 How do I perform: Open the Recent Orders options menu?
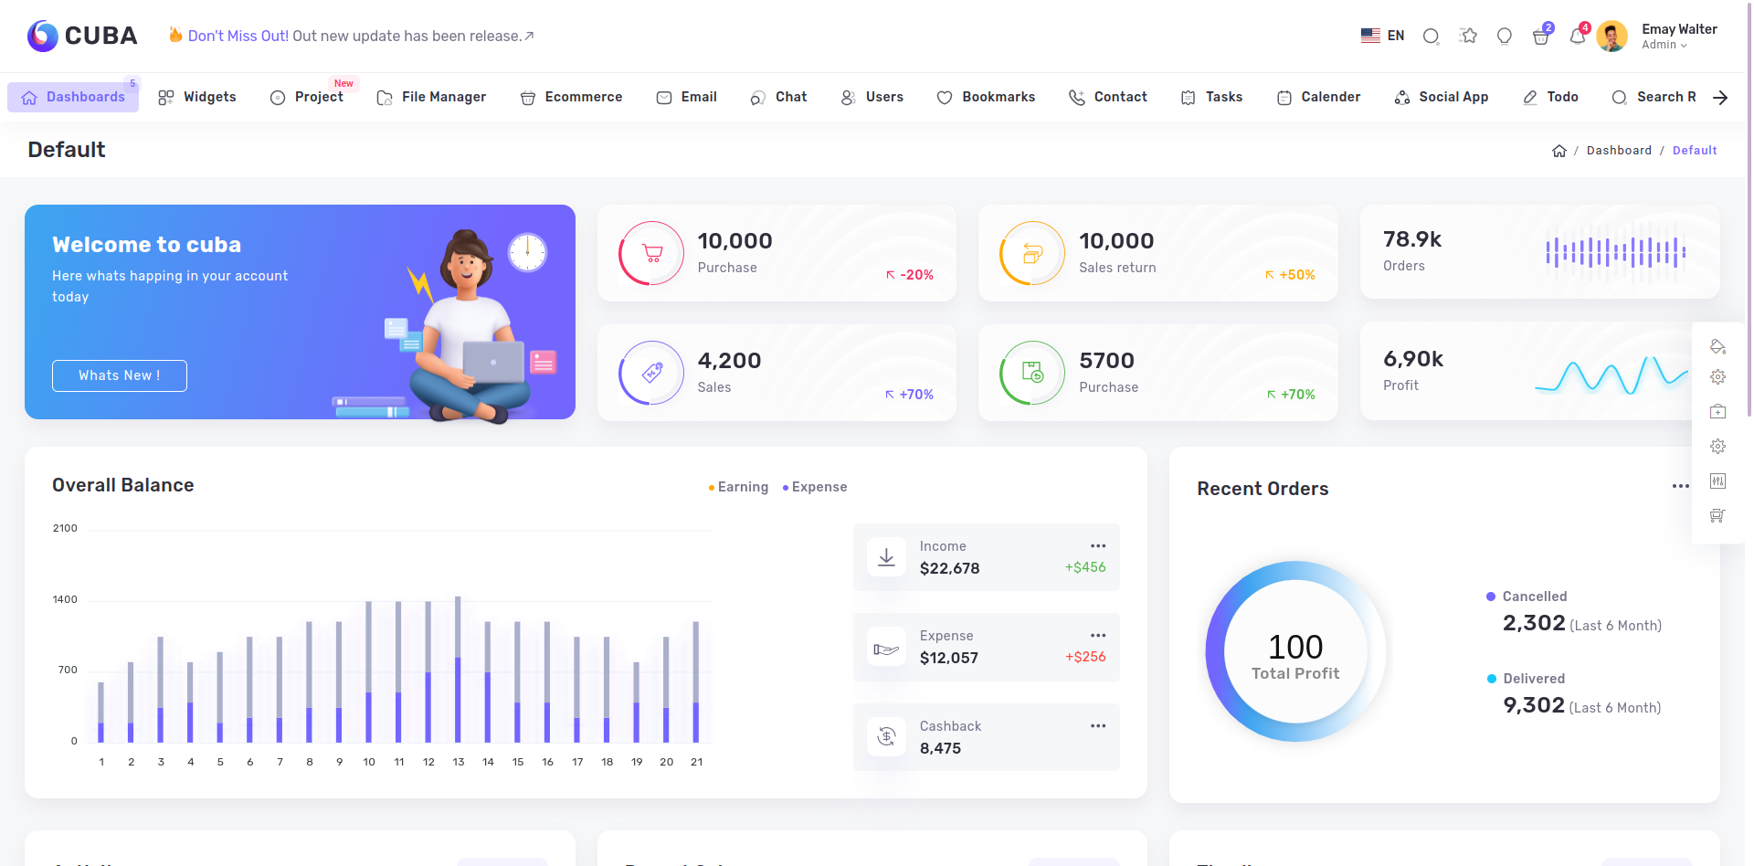click(1680, 486)
